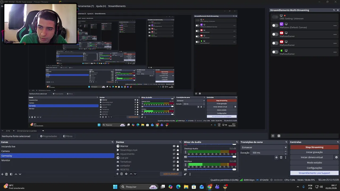The height and width of the screenshot is (191, 340).
Task: Remove selected source with trash icon
Action: point(121,174)
